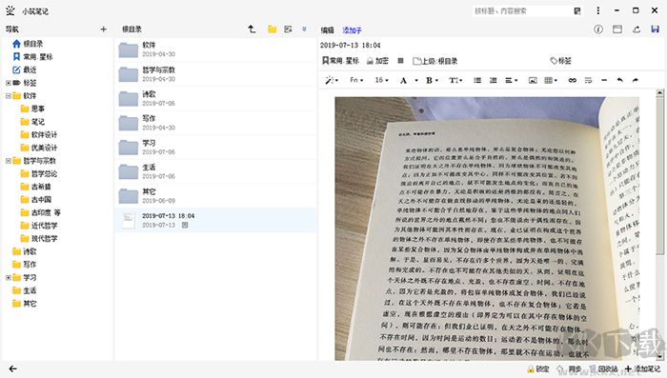
Task: Insert an unordered list
Action: click(x=477, y=80)
